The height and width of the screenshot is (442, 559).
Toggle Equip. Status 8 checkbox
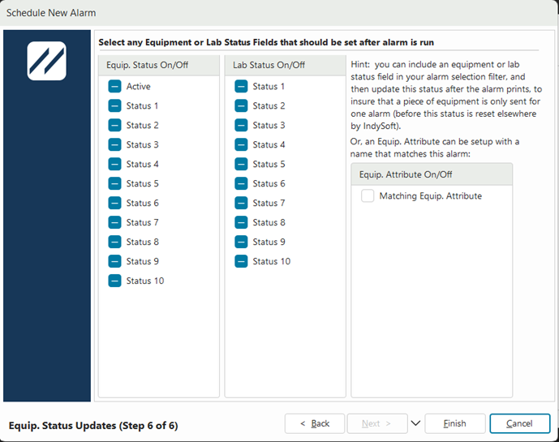coord(114,242)
